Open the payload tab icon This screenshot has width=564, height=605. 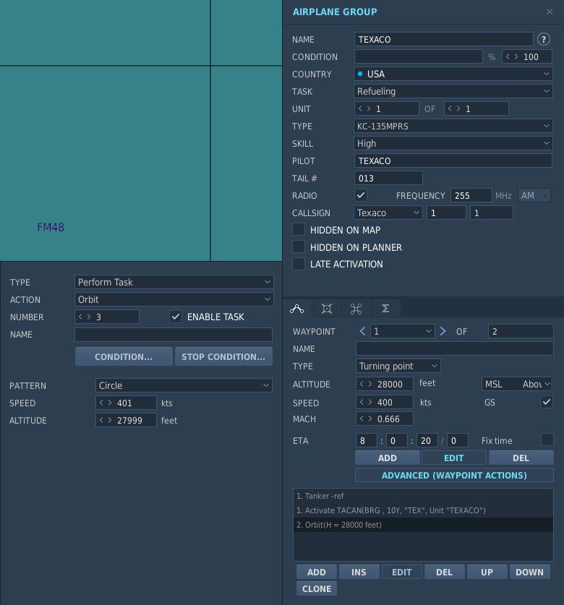tap(327, 309)
